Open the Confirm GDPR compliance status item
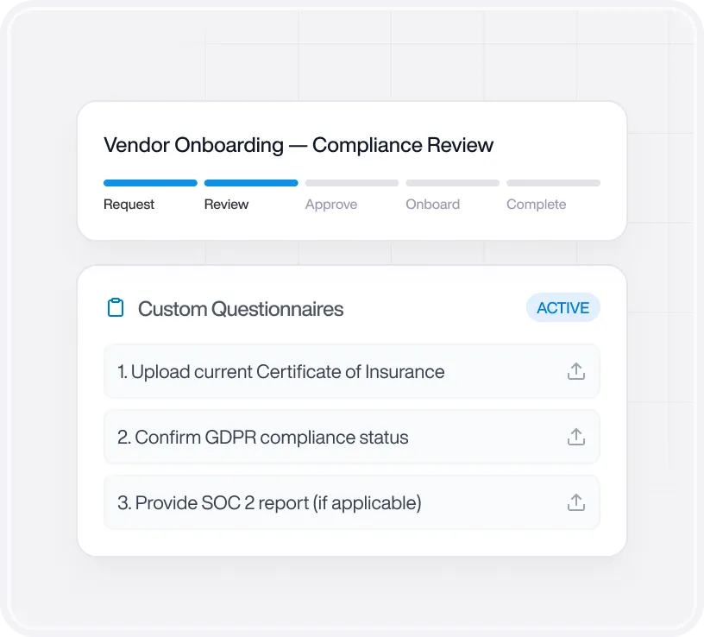704x637 pixels. coord(352,437)
